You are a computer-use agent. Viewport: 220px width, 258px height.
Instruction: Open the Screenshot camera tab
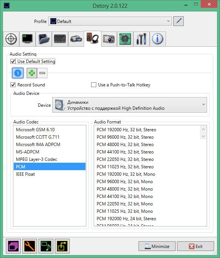click(109, 39)
